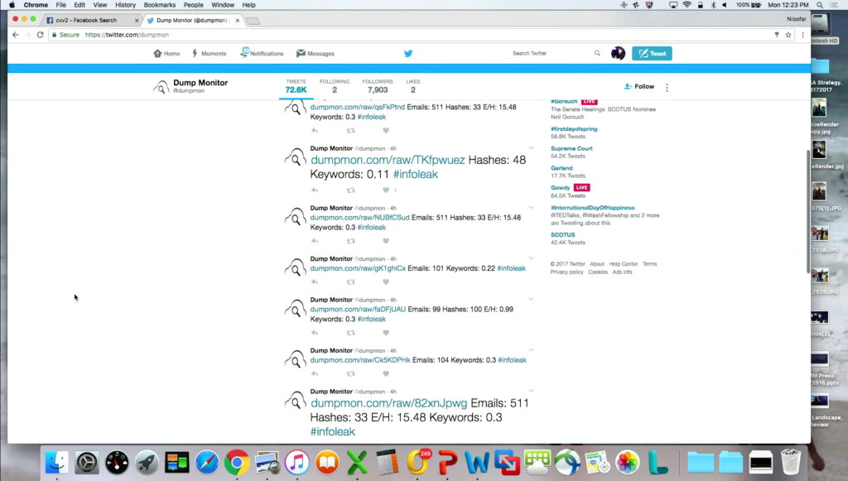Open the Trash in the Dock
Viewport: 848px width, 481px height.
point(791,462)
